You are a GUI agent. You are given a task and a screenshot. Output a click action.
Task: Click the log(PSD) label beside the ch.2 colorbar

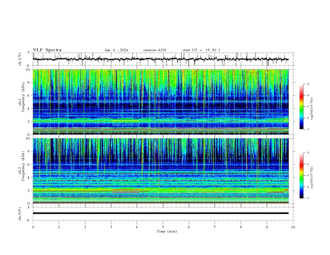[312, 177]
